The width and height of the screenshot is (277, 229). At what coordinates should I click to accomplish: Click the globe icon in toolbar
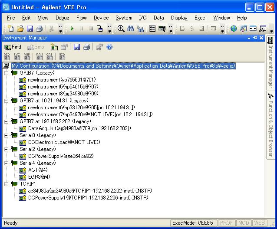234,29
